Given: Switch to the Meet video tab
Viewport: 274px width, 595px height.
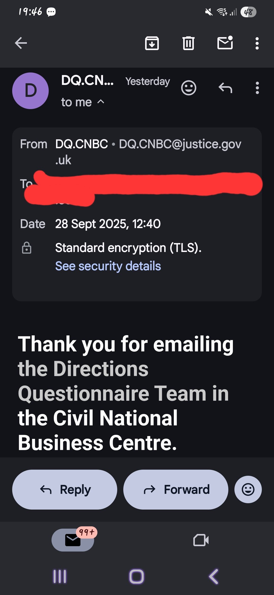Looking at the screenshot, I should tap(201, 540).
